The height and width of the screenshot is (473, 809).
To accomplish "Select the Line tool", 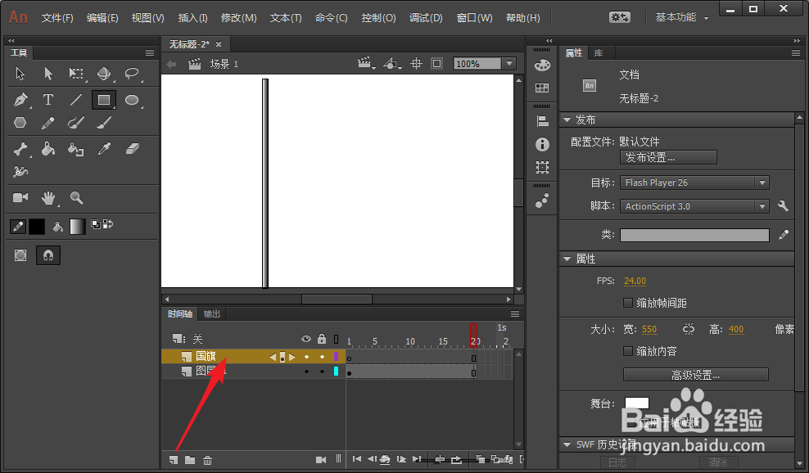I will click(x=76, y=100).
